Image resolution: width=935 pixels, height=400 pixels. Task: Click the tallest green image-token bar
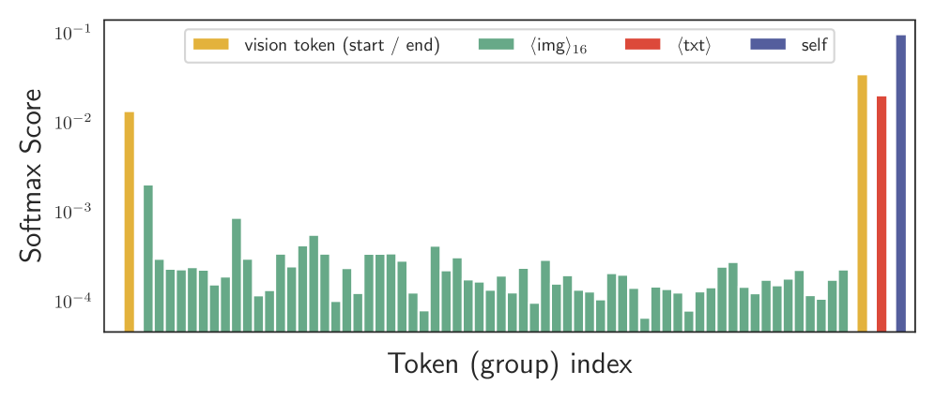coord(148,258)
